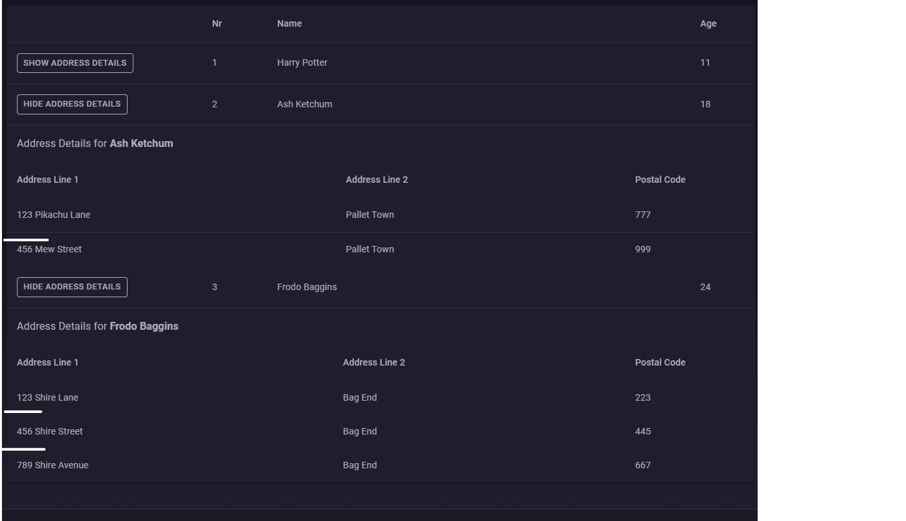Click the address 123 Pikachu Lane
This screenshot has width=906, height=521.
pyautogui.click(x=53, y=215)
